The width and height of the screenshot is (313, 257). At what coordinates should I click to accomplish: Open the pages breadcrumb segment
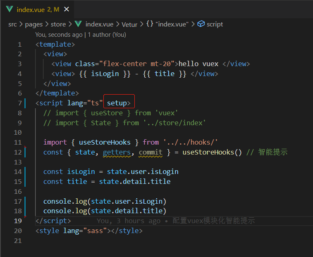tap(34, 24)
